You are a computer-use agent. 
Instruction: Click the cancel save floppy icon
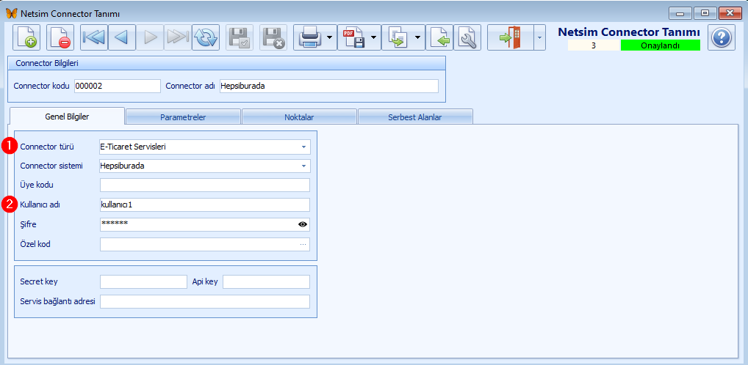click(273, 37)
